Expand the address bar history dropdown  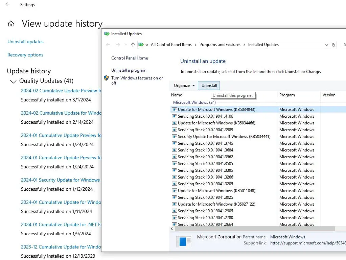tap(326, 45)
